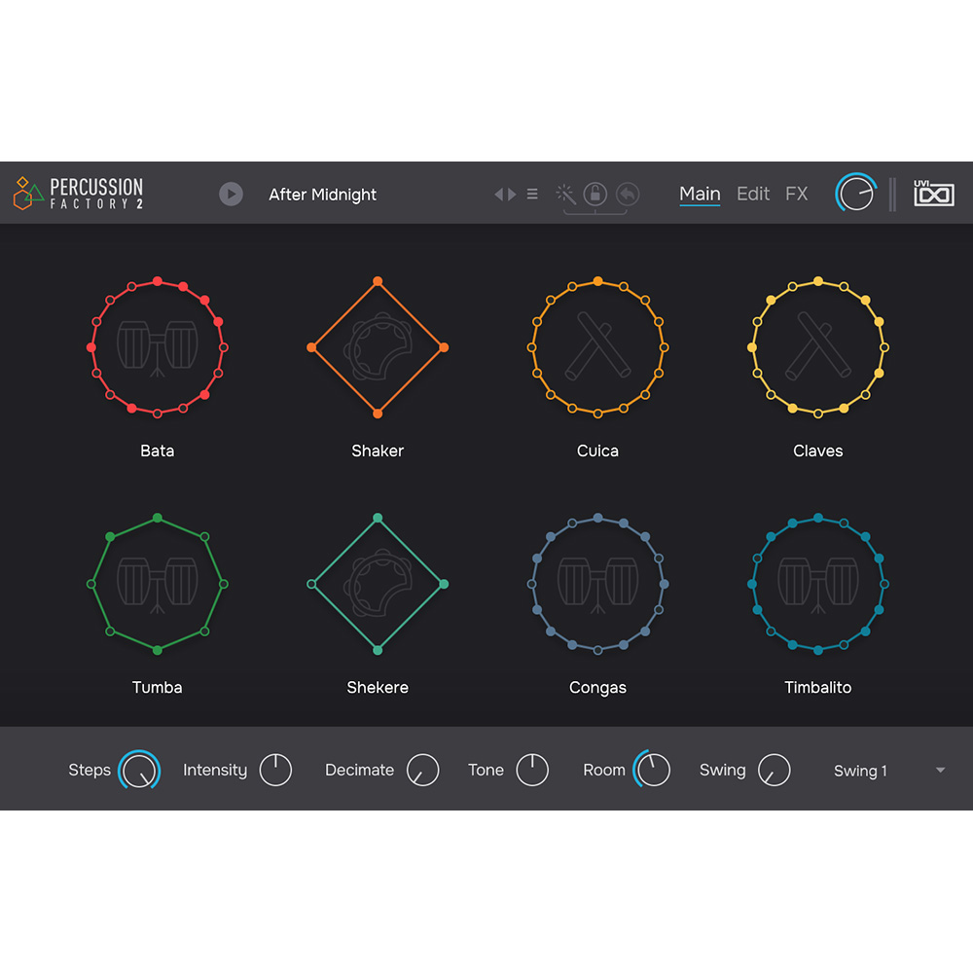The height and width of the screenshot is (973, 973).
Task: Toggle the top step of Claves ring
Action: point(818,281)
